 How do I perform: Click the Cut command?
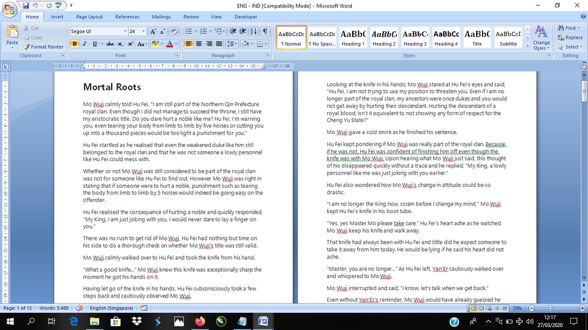(x=31, y=28)
